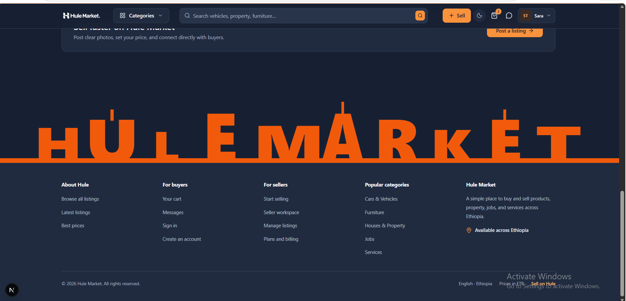Open the Browse all listings link
This screenshot has height=301, width=626.
(x=80, y=199)
